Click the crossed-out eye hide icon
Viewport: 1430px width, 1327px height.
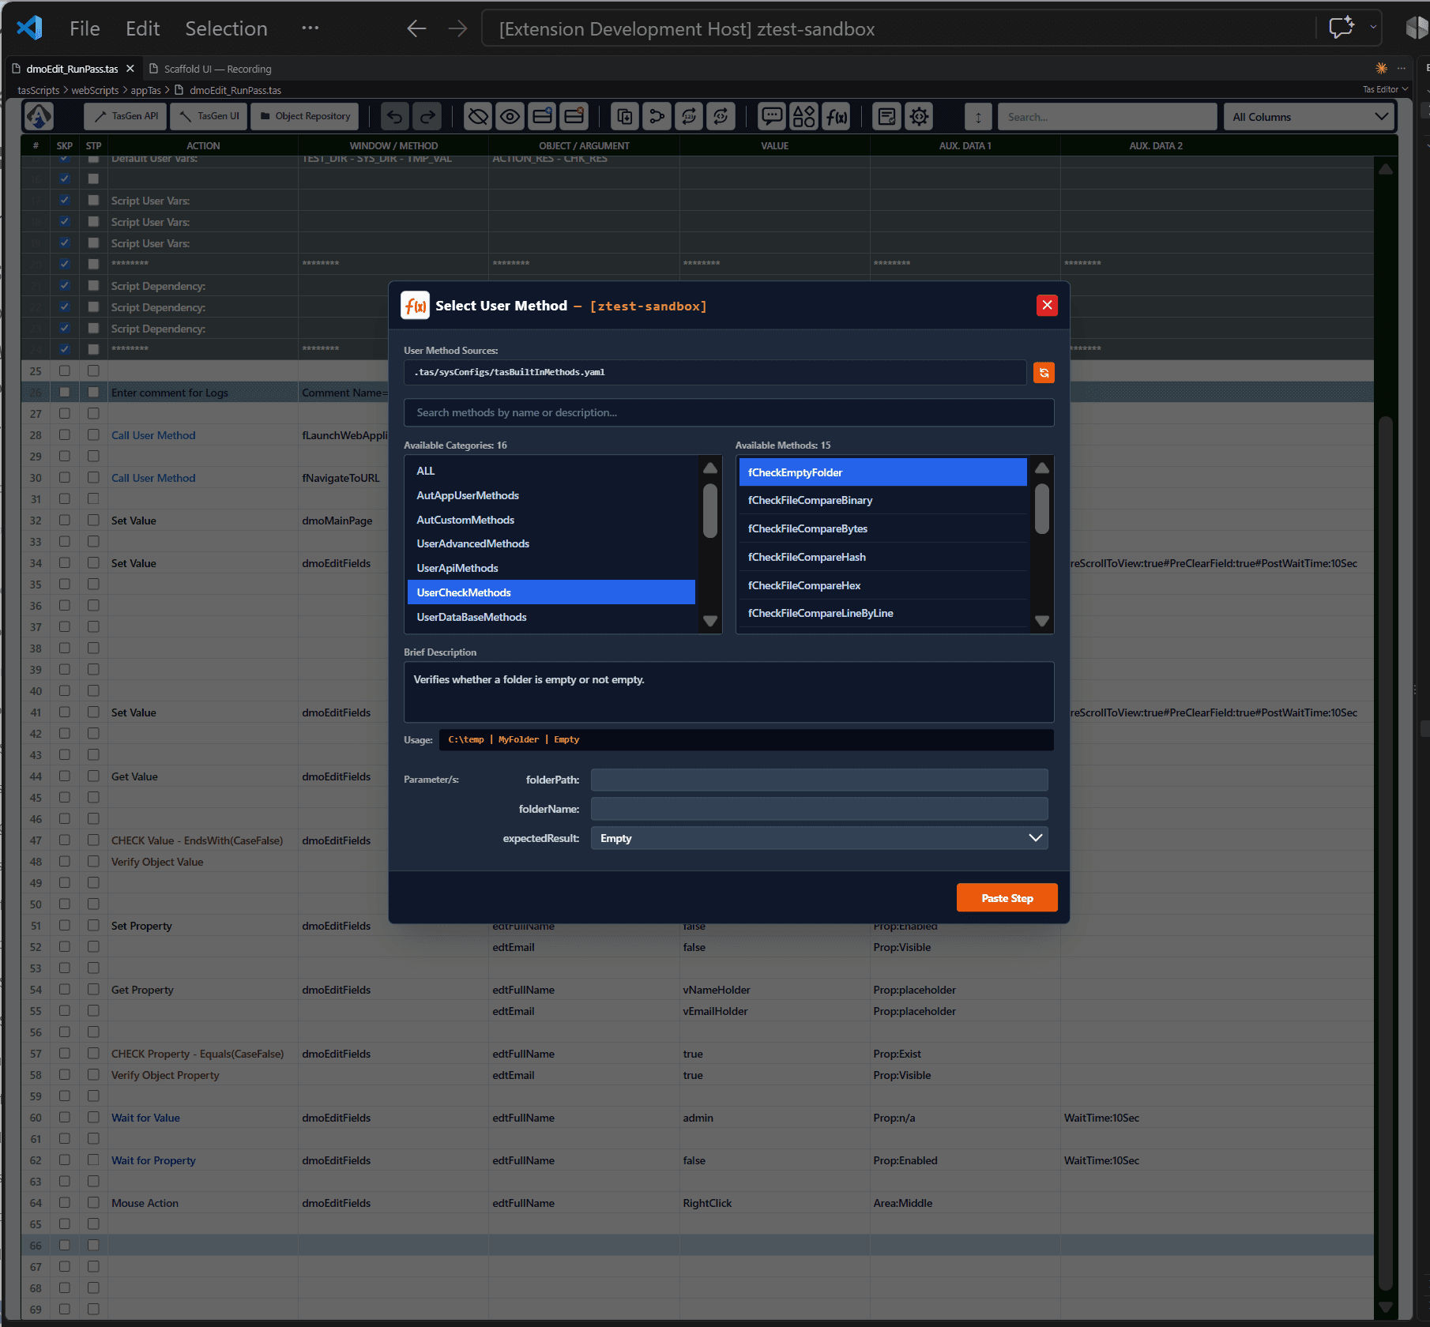point(477,117)
